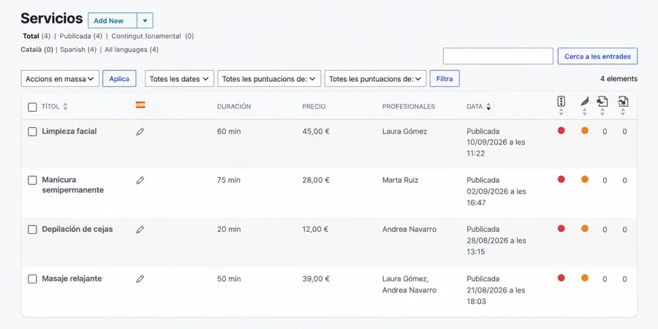Open the Masaje relajante service link

pyautogui.click(x=72, y=279)
